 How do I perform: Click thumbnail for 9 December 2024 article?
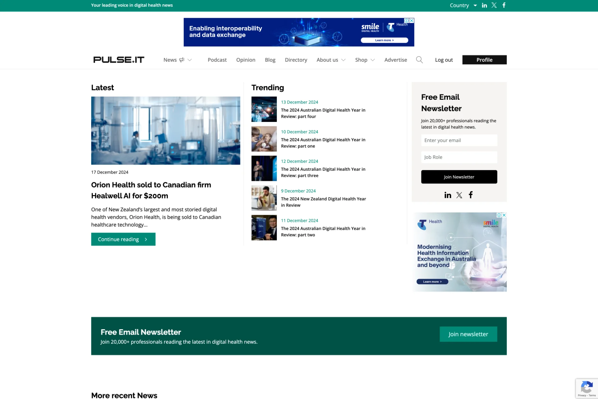pos(264,198)
